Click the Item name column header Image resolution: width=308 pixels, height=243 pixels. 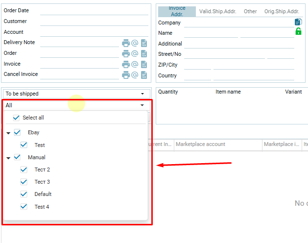coord(228,92)
